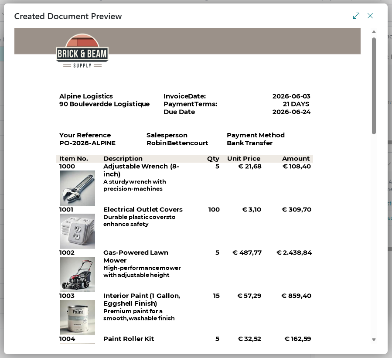Image resolution: width=392 pixels, height=358 pixels.
Task: Click amount '€ 2.438,84'
Action: point(294,252)
